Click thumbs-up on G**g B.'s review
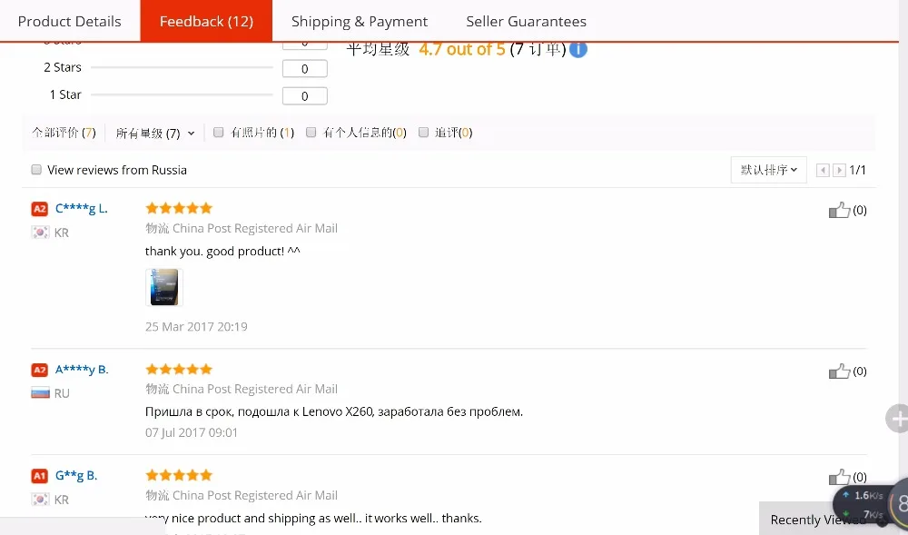 tap(839, 477)
